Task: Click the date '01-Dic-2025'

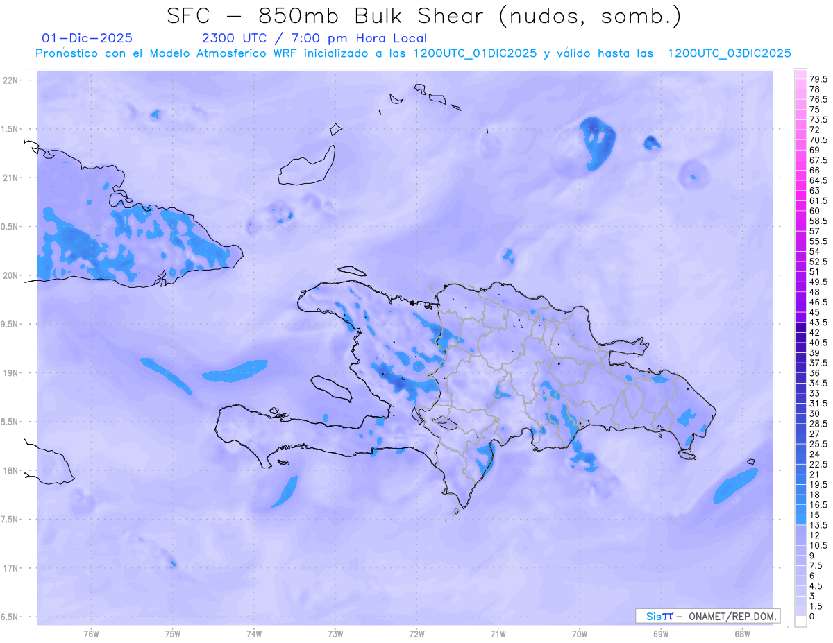Action: (x=87, y=38)
